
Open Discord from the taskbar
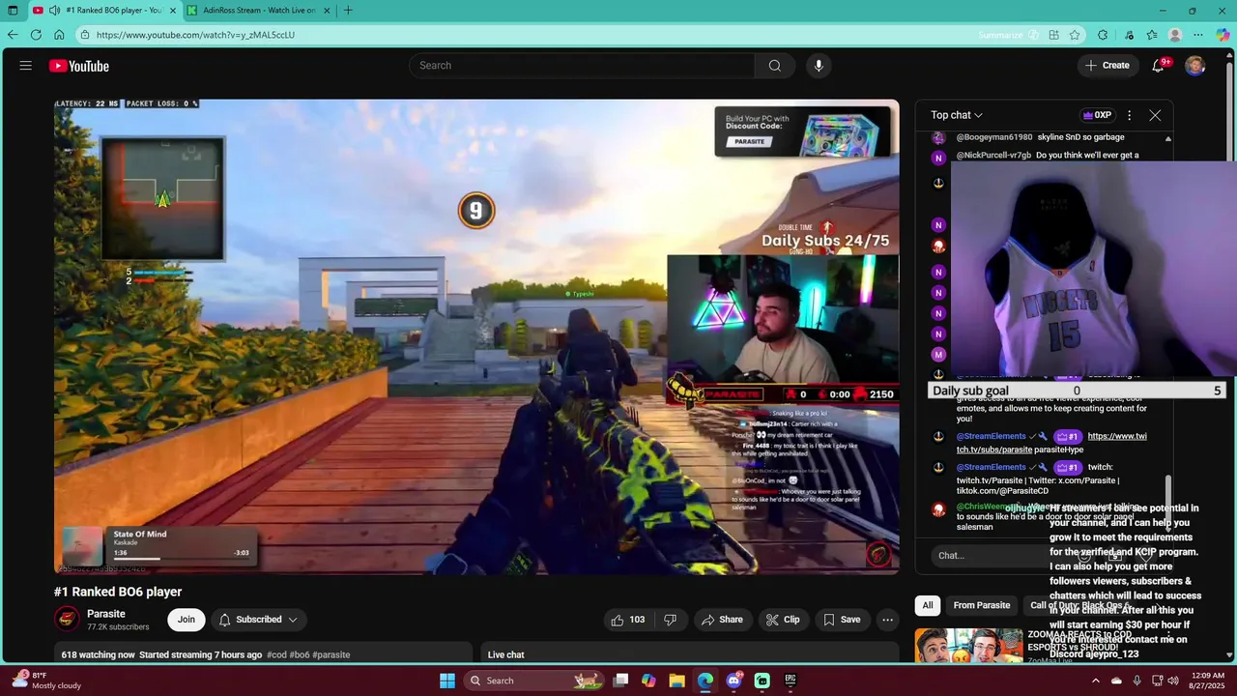point(734,681)
